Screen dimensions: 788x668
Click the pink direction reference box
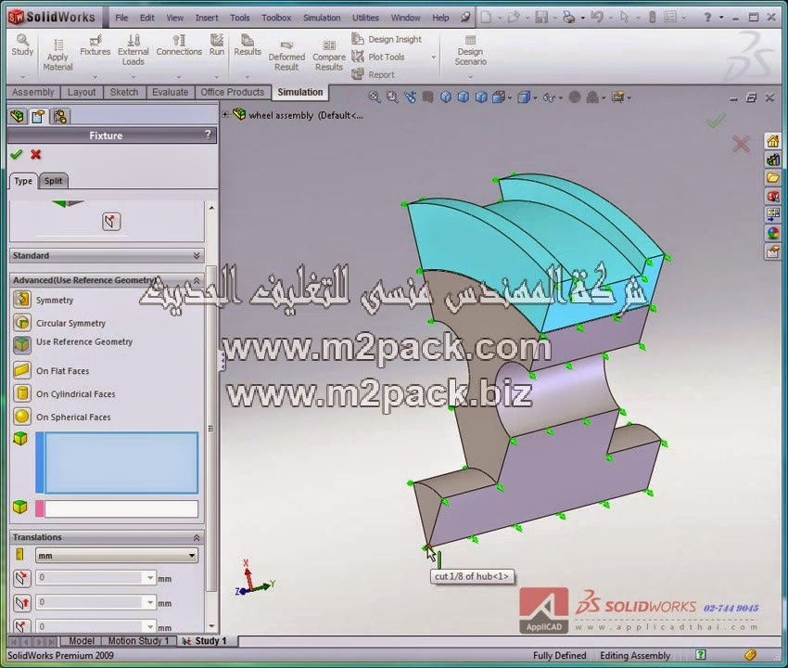[121, 508]
